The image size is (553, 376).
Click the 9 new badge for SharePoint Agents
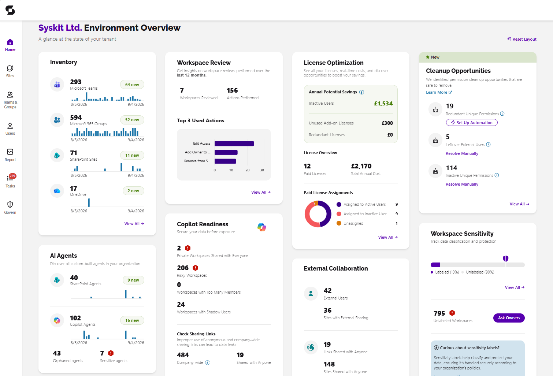coord(133,280)
